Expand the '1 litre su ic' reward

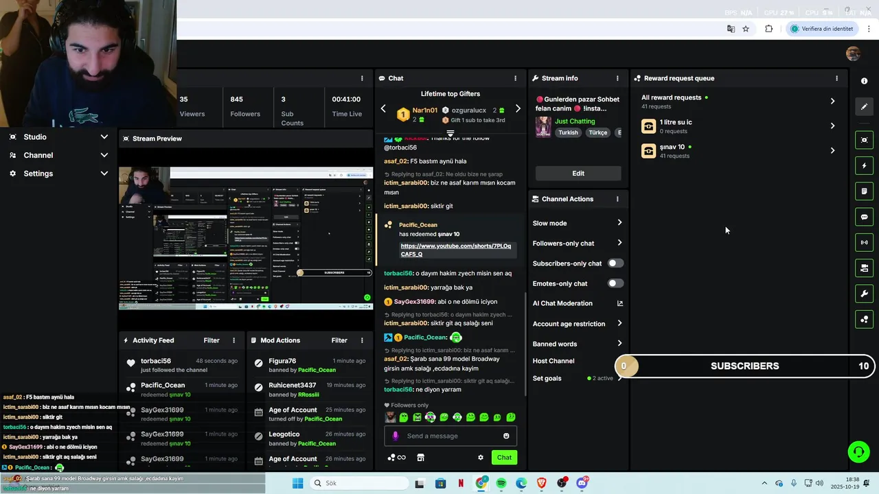[832, 126]
